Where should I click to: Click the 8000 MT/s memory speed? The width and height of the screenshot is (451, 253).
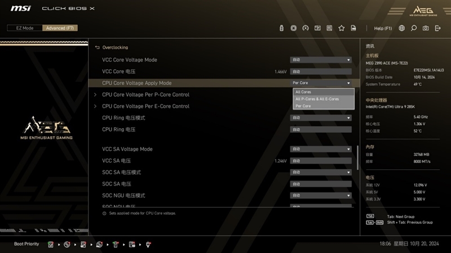tap(422, 161)
